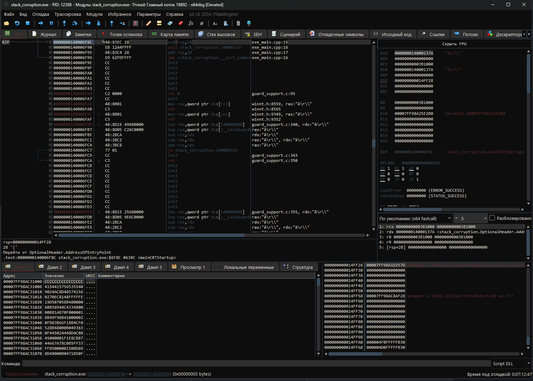Click the Open file folder icon
The width and height of the screenshot is (533, 381).
tap(7, 23)
